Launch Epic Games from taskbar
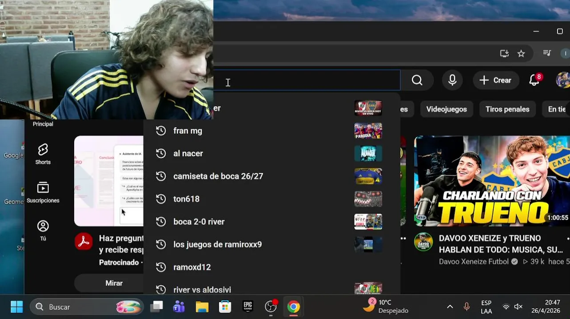The height and width of the screenshot is (319, 570). click(x=247, y=307)
